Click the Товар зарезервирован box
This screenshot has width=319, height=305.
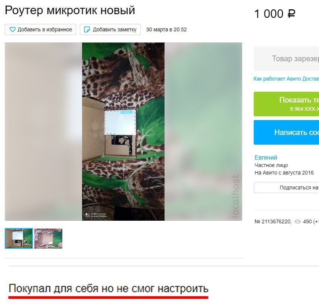[x=286, y=59]
